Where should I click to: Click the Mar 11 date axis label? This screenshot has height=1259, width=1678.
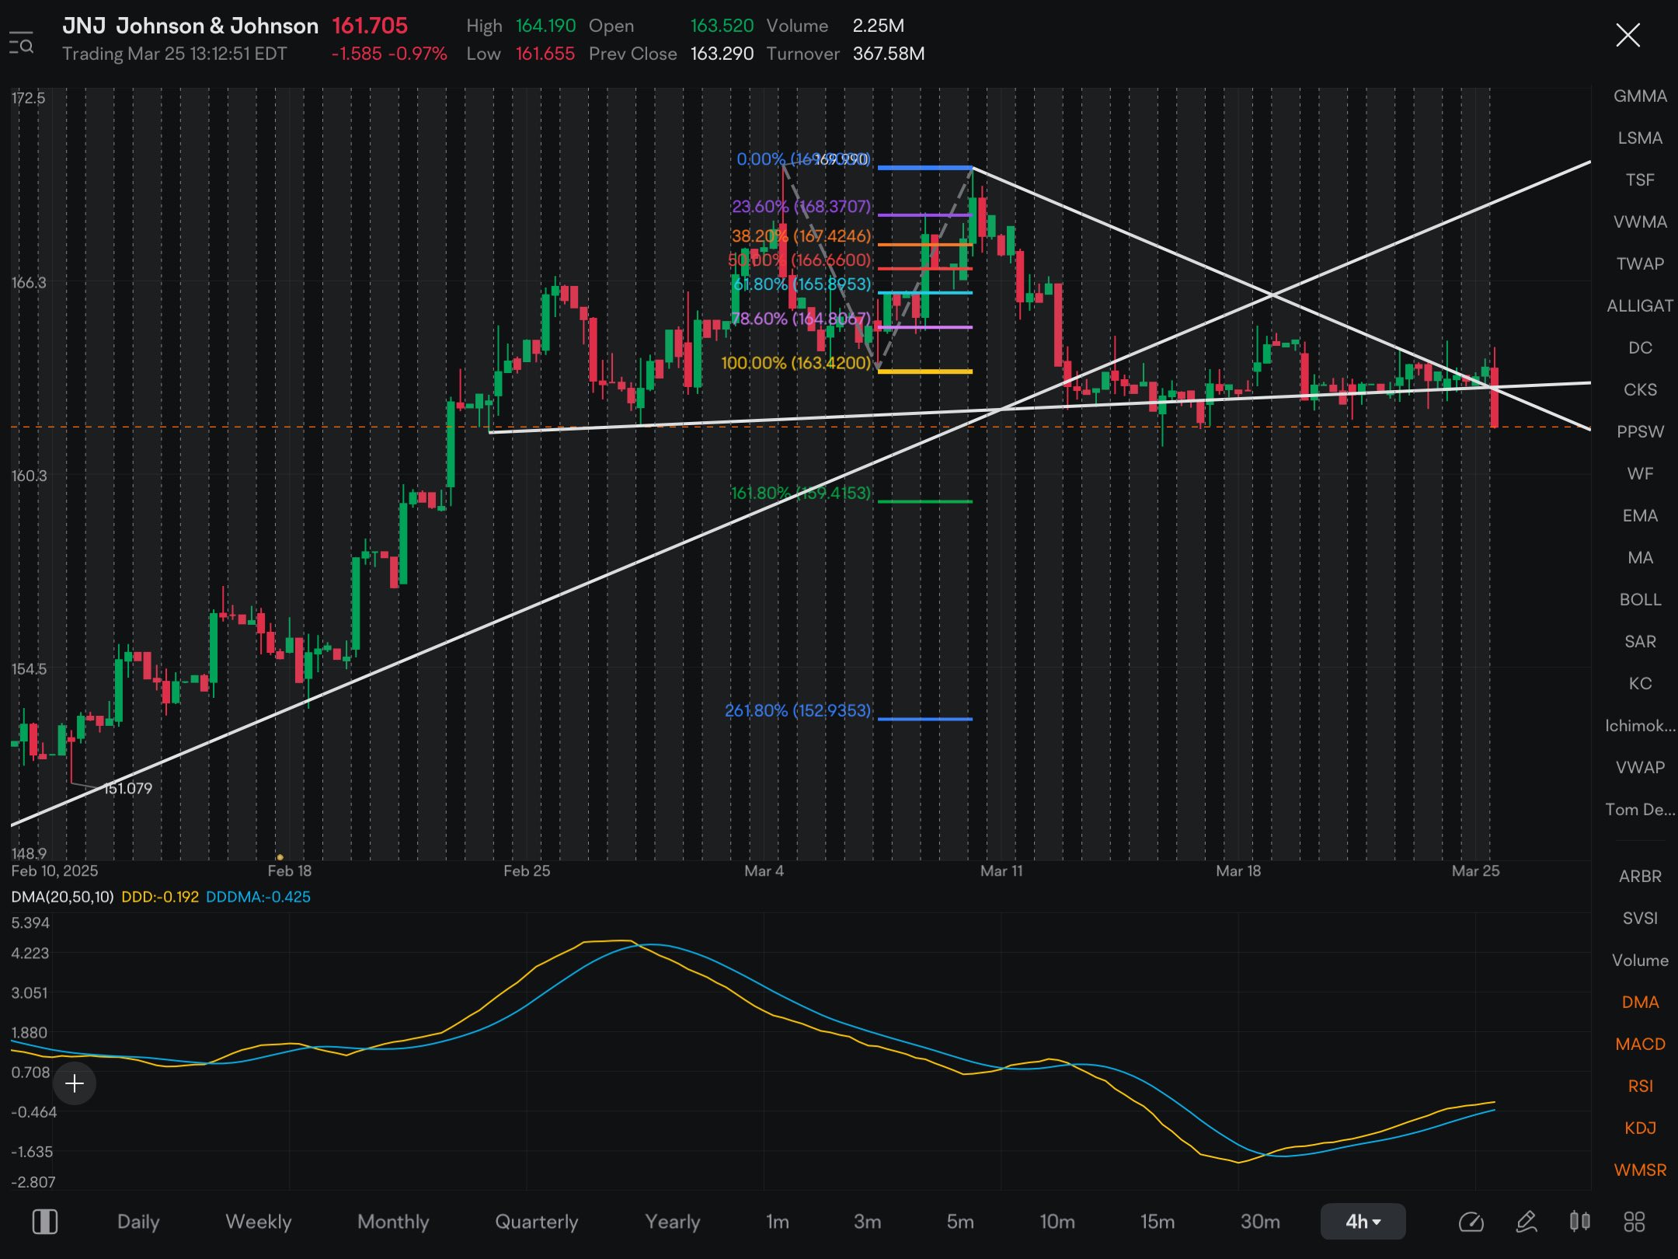pos(1001,870)
